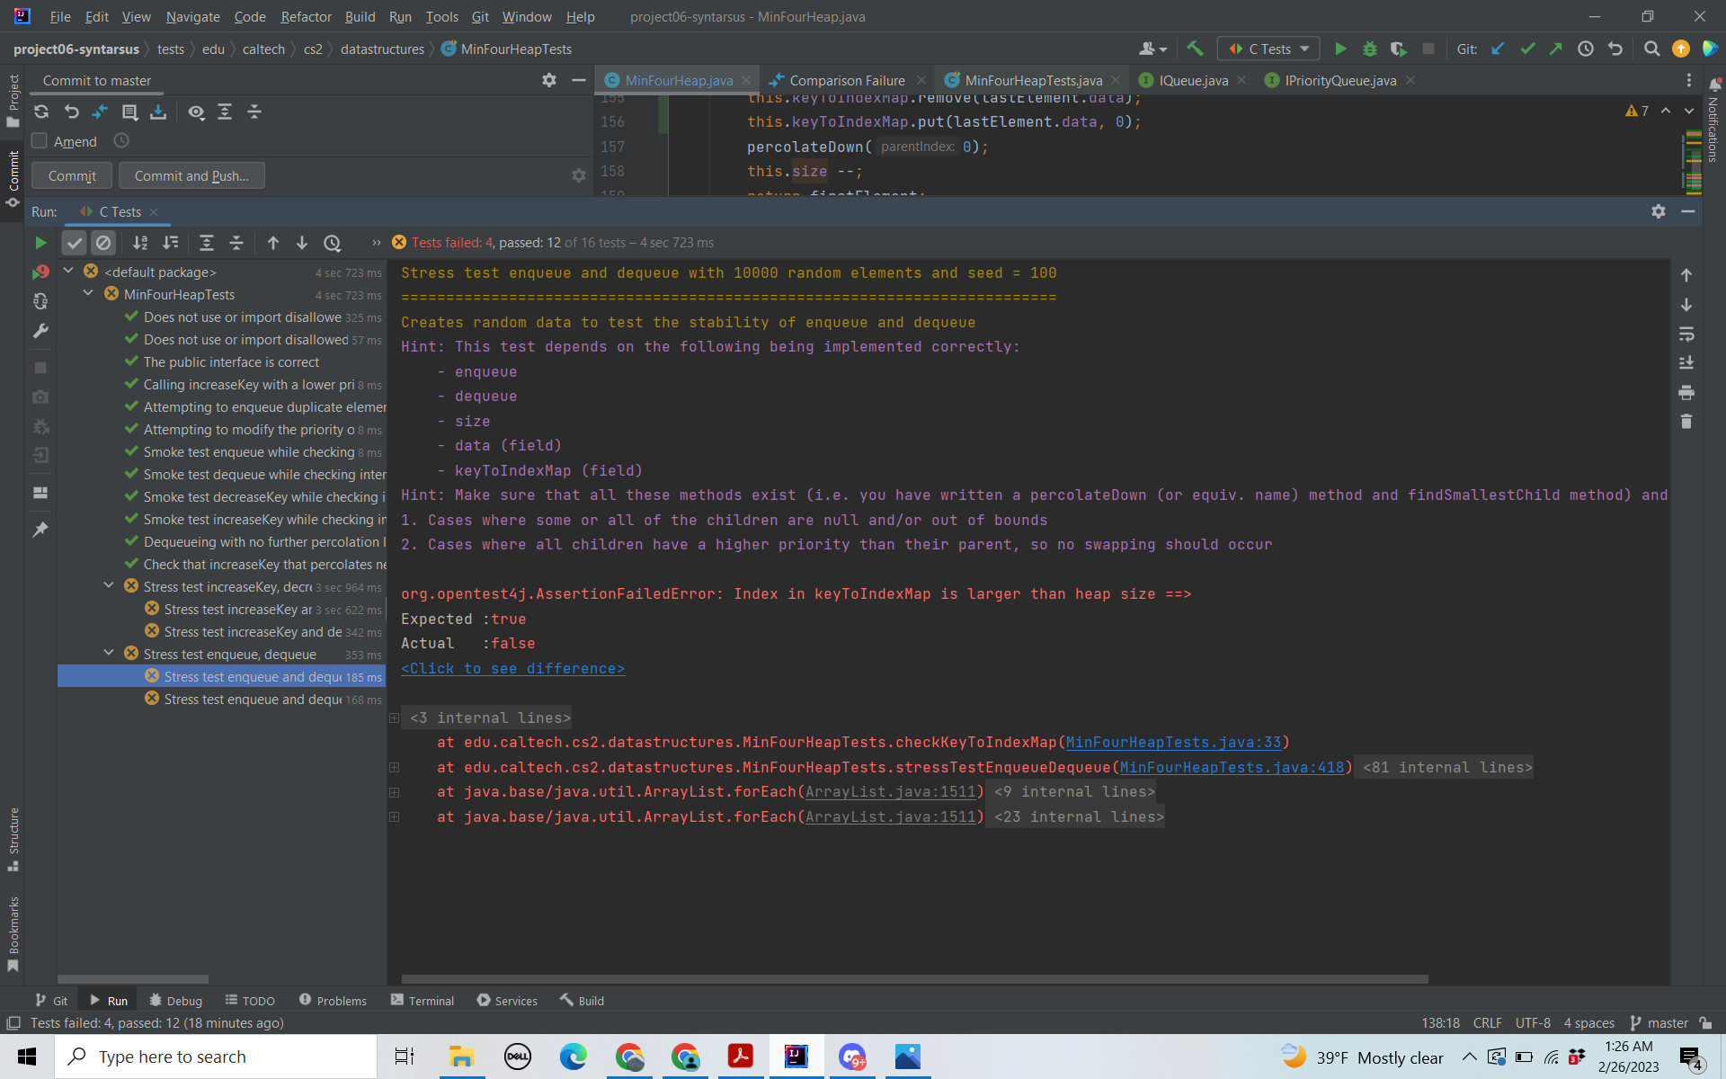
Task: Toggle the Amend checkbox
Action: 40,141
